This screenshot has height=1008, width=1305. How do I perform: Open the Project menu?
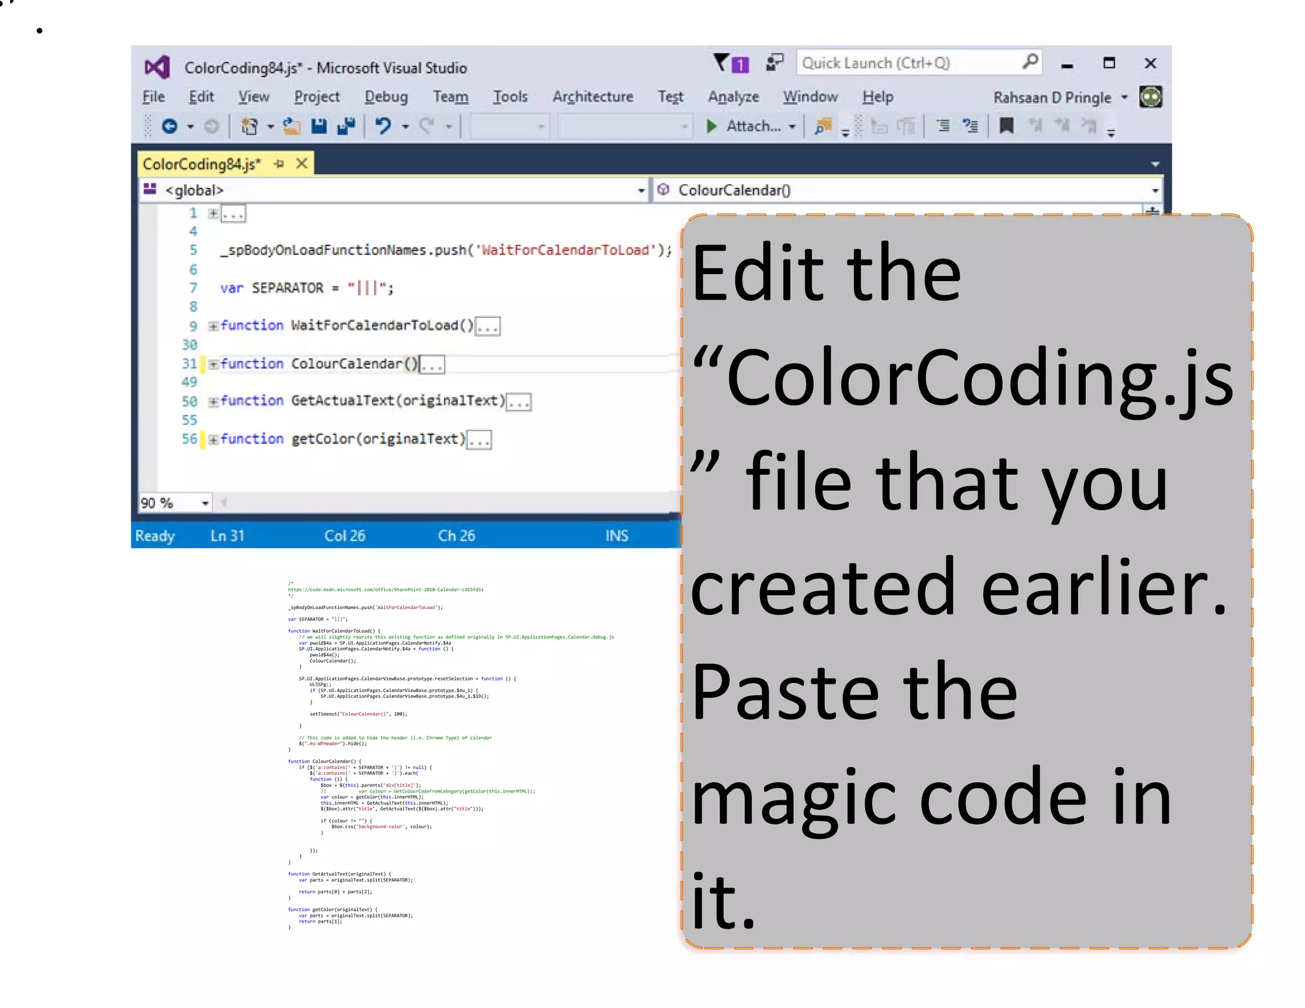click(x=317, y=97)
